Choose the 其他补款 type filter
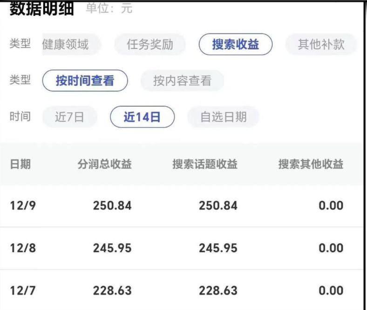Image resolution: width=367 pixels, height=310 pixels. (321, 45)
